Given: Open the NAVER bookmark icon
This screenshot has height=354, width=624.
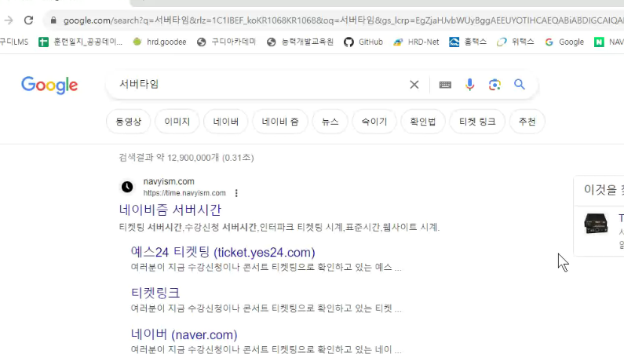Looking at the screenshot, I should point(599,42).
